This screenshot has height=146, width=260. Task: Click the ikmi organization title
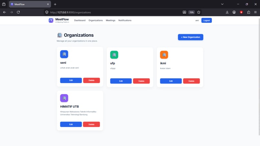(163, 63)
